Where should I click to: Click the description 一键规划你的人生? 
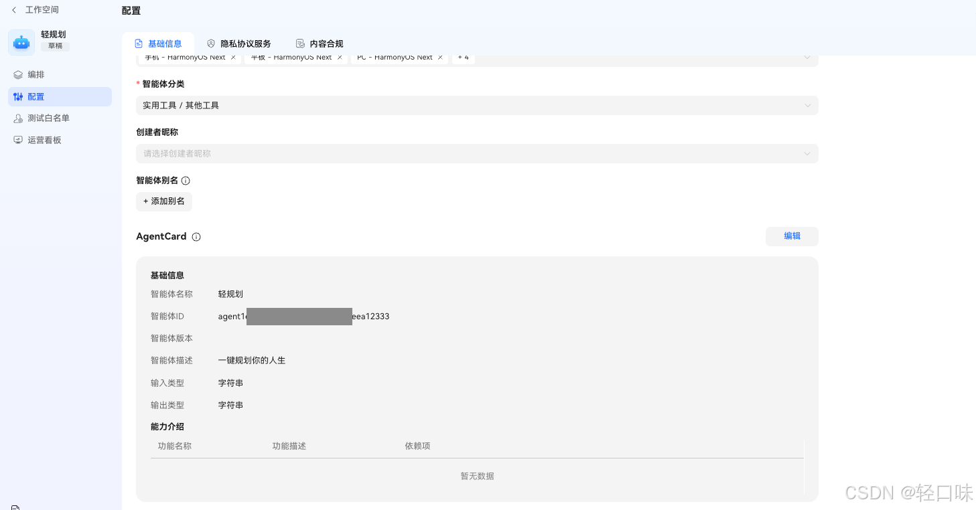click(252, 361)
